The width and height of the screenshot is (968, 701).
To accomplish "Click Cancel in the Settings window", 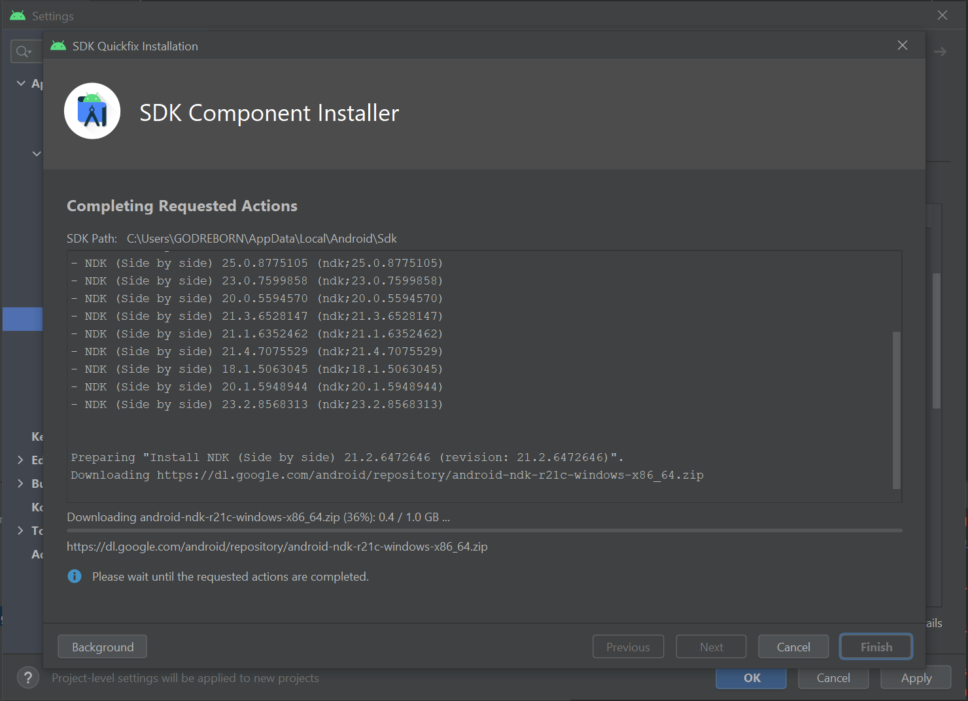I will click(833, 678).
